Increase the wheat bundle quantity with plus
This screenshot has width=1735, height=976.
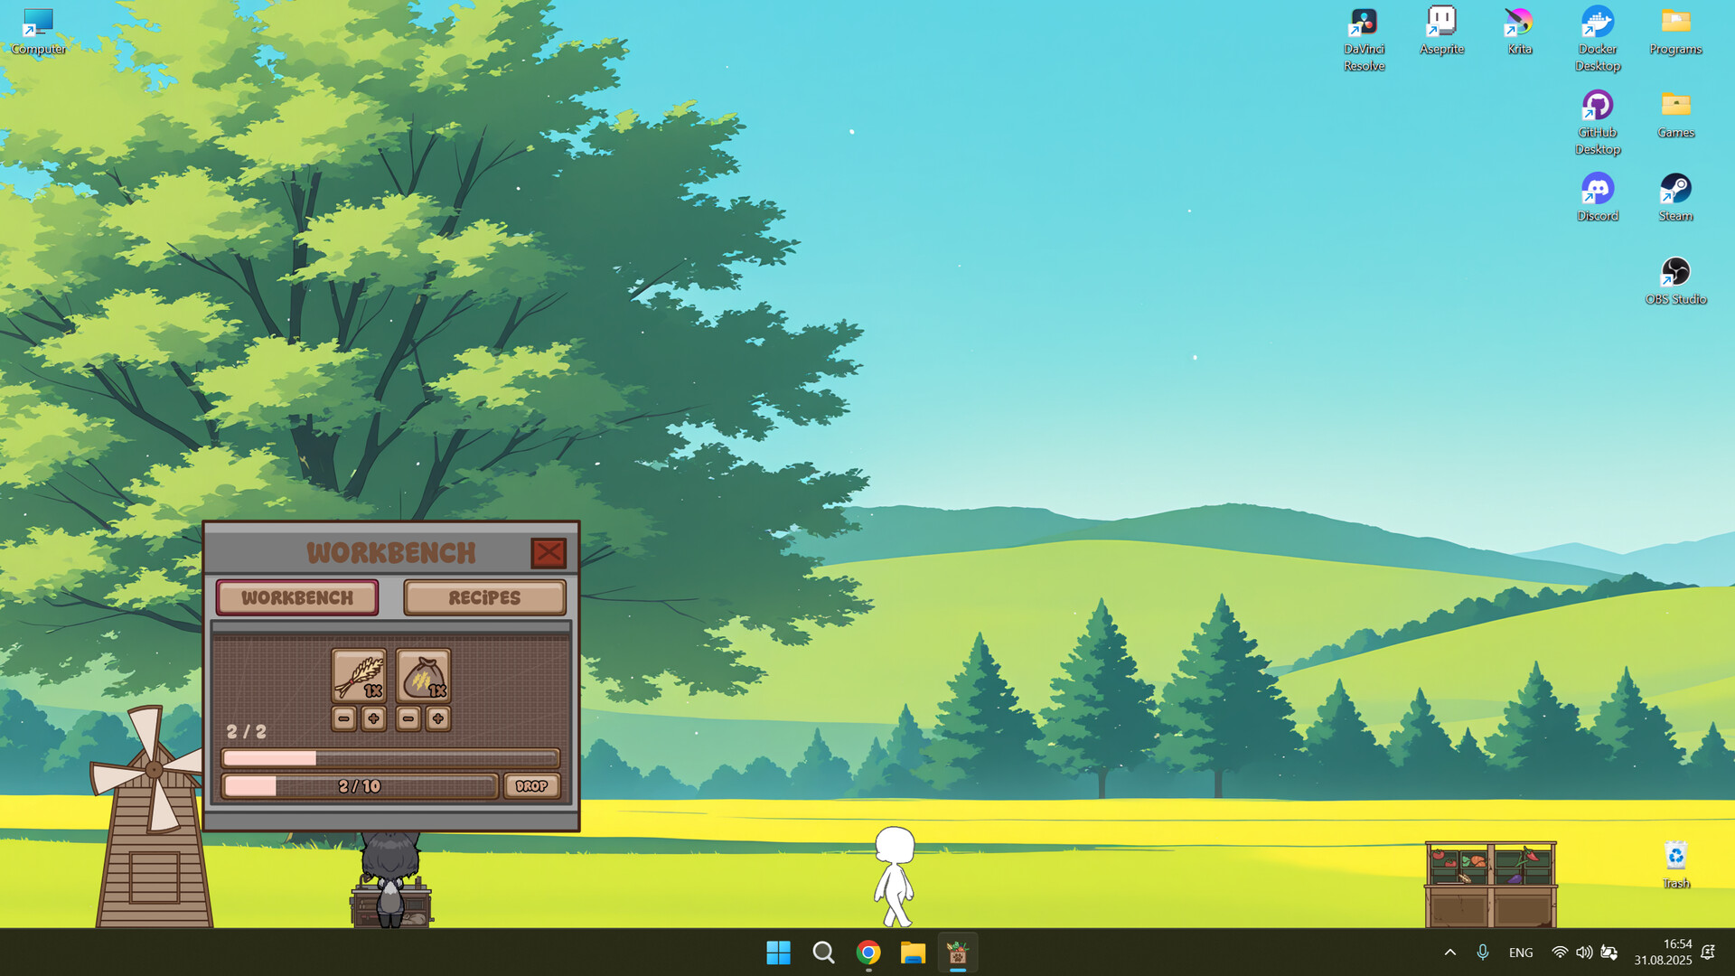(x=373, y=718)
